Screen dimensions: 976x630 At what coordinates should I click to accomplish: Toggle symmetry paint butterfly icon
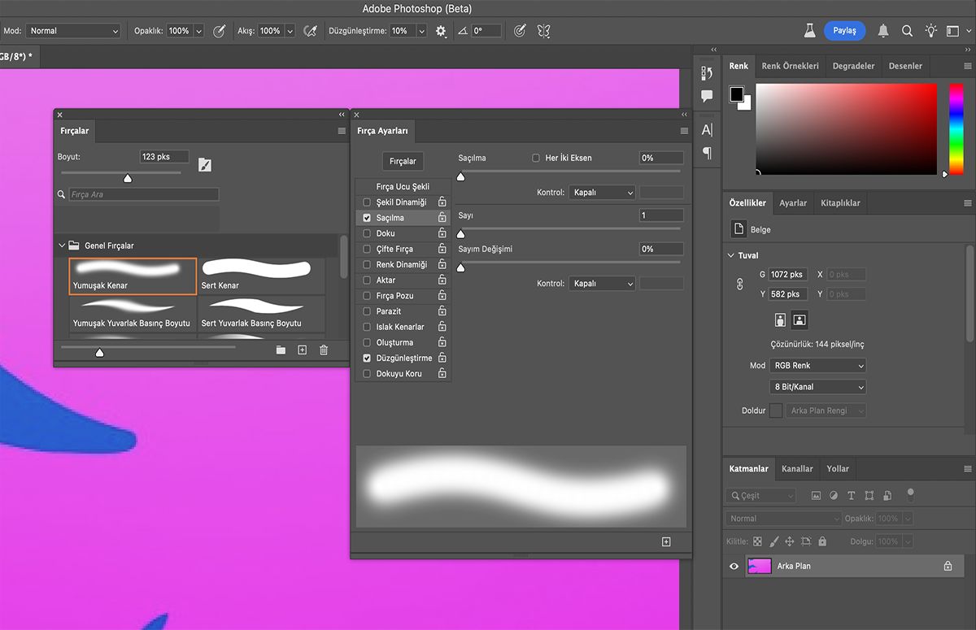point(544,31)
